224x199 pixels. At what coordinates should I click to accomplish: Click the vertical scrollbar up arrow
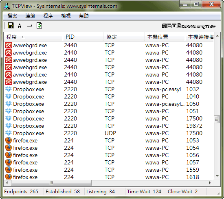click(217, 36)
